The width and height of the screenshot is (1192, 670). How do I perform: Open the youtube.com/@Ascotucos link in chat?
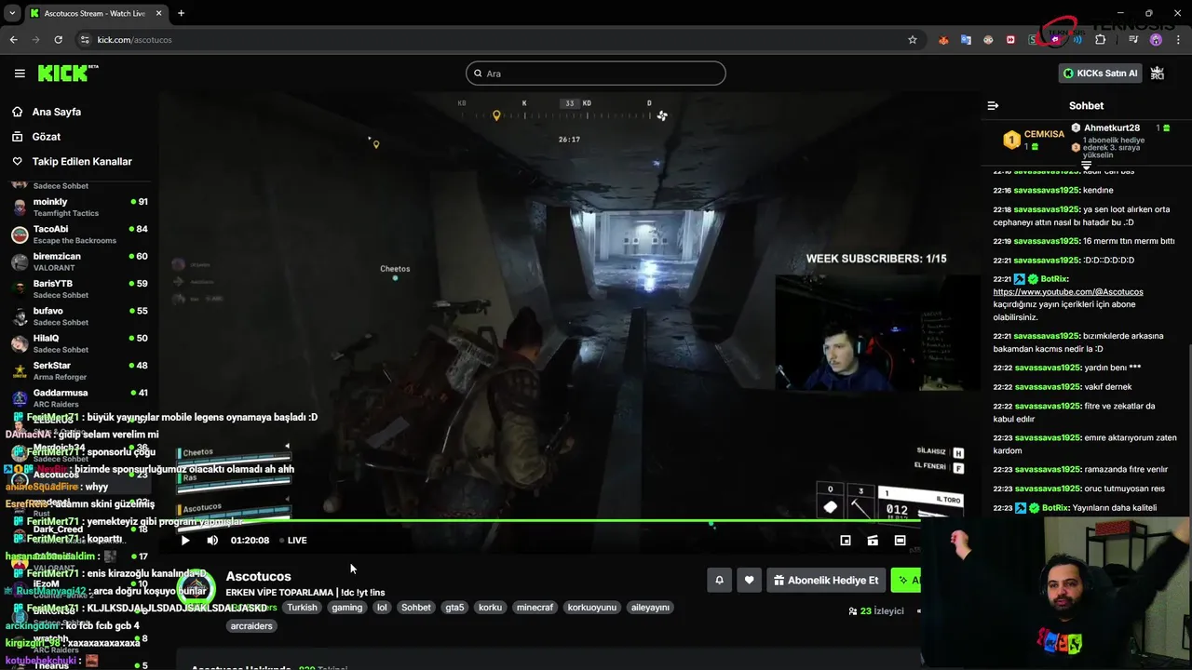pyautogui.click(x=1068, y=292)
